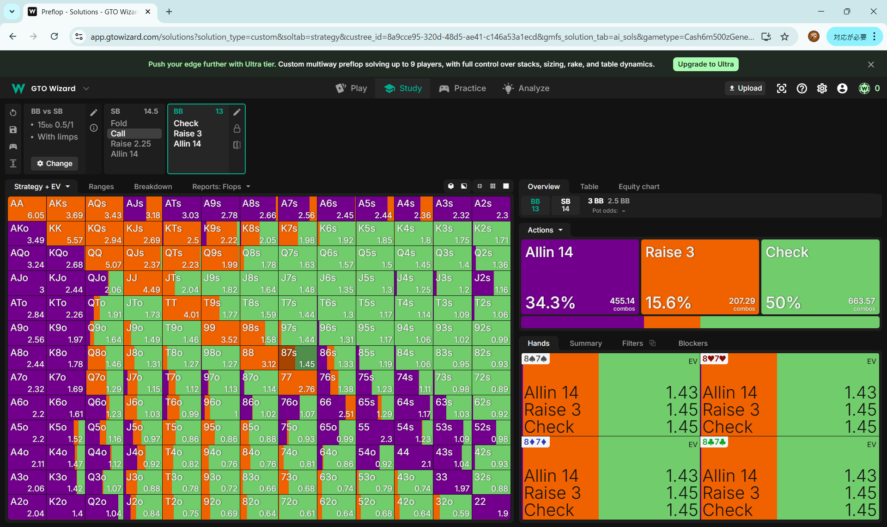Expand the Reports: Flops dropdown

point(221,187)
